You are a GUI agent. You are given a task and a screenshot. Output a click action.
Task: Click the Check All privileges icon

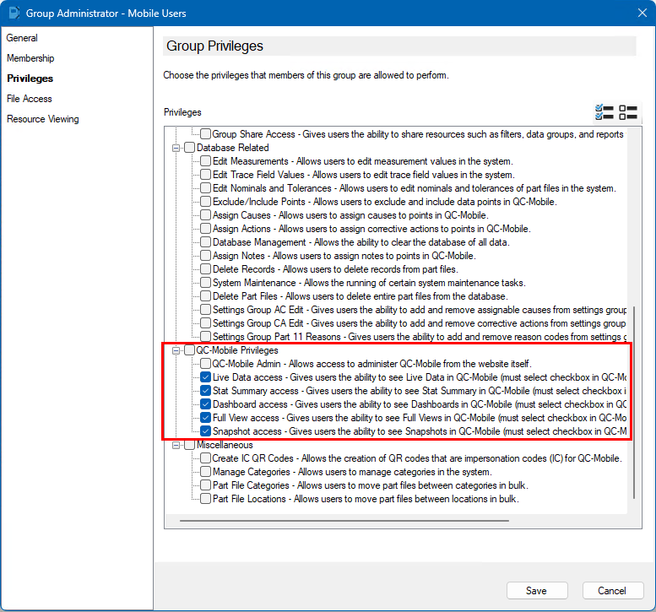coord(604,112)
